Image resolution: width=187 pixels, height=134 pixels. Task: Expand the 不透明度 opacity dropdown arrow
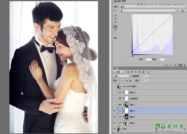click(148, 76)
